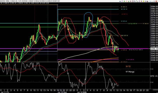Click the red pin marker toolbar icon
The width and height of the screenshot is (158, 93).
click(x=141, y=1)
